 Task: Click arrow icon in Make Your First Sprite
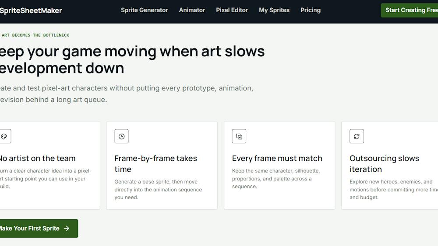pos(67,229)
